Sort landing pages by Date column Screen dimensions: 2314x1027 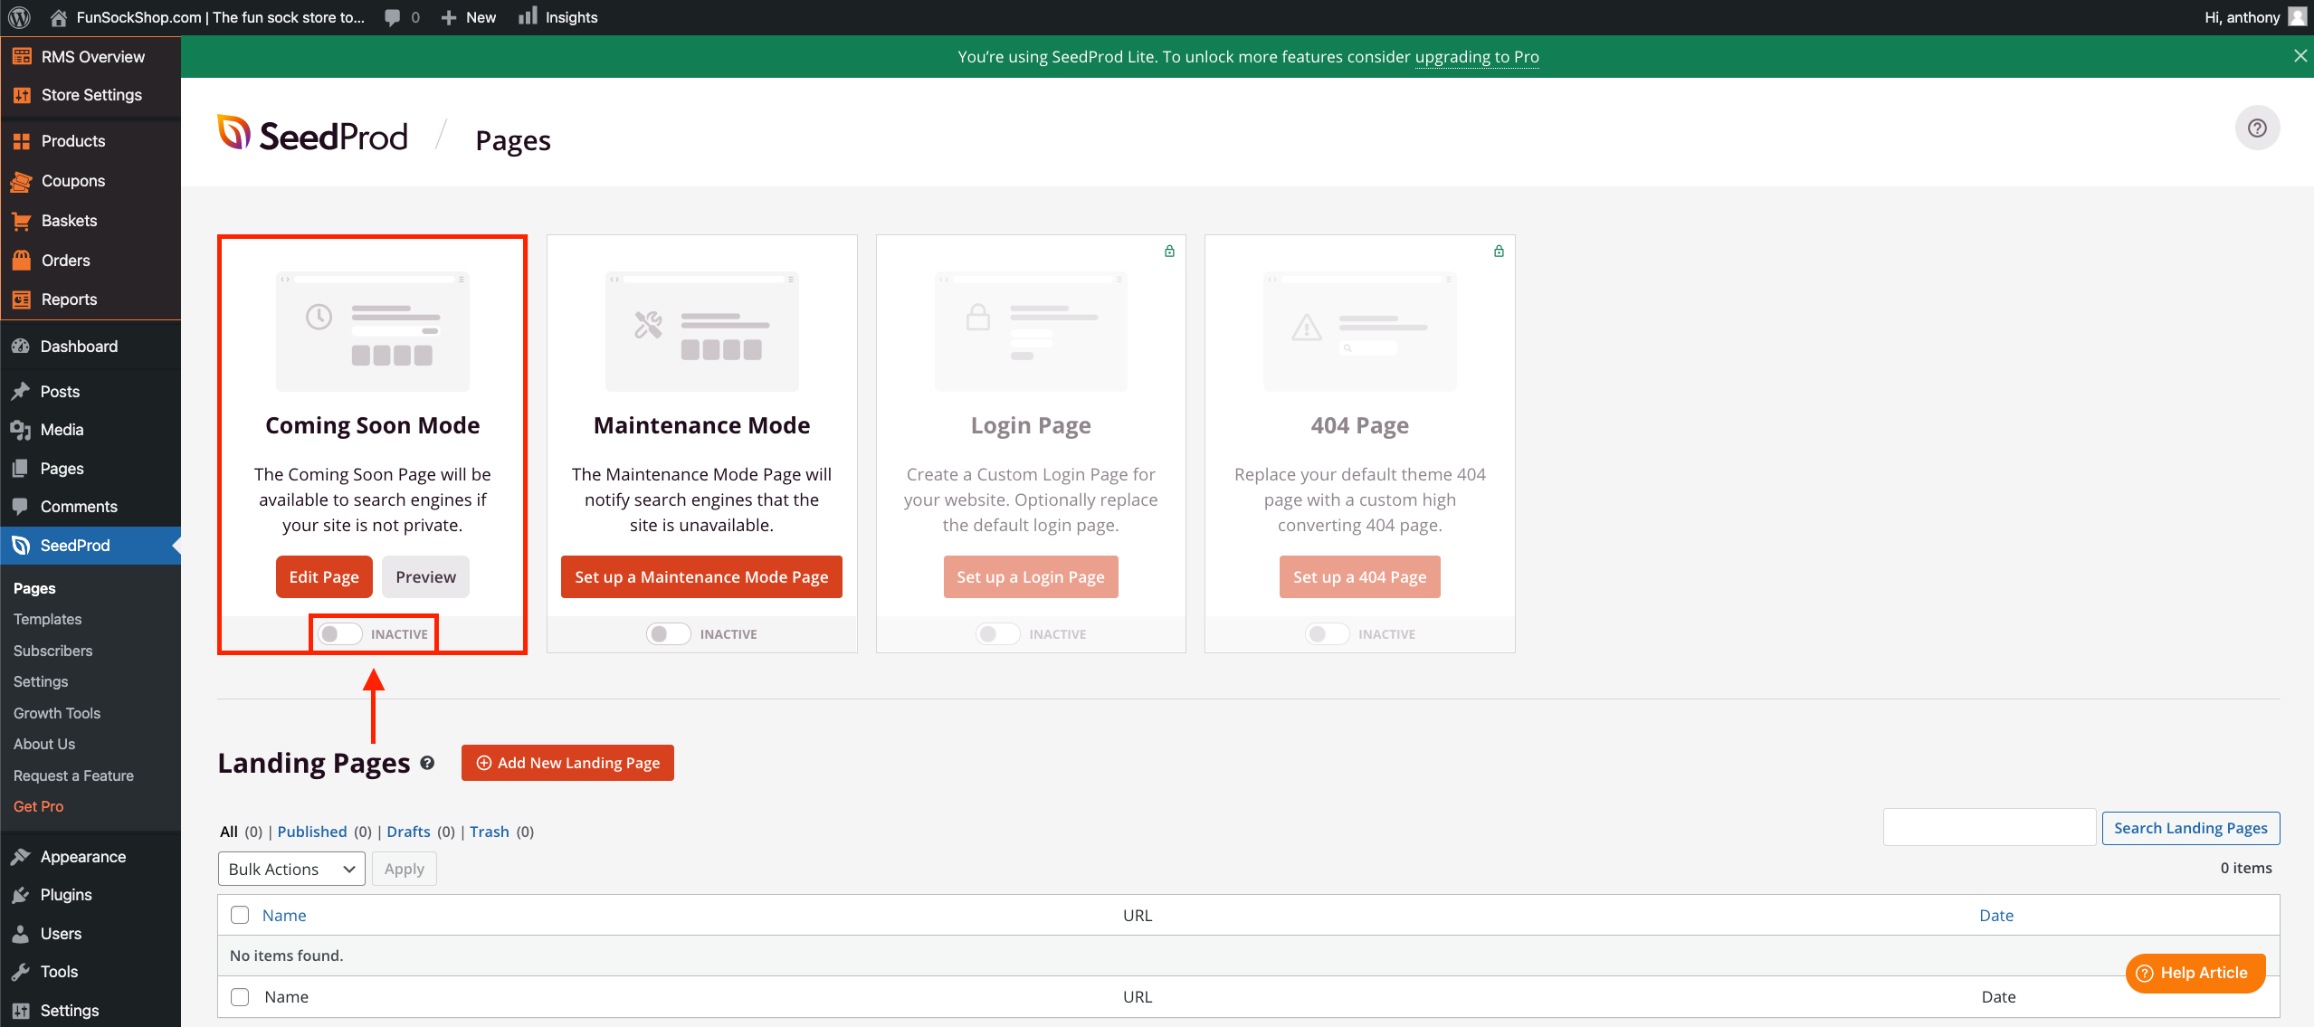click(1995, 915)
